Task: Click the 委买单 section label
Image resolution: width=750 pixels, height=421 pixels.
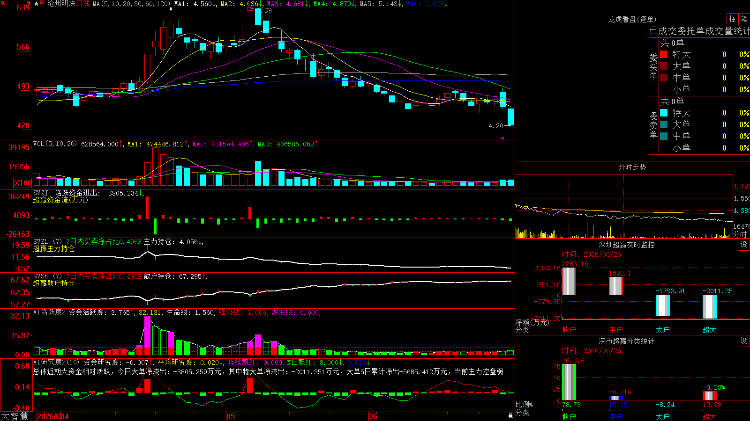Action: pyautogui.click(x=653, y=67)
